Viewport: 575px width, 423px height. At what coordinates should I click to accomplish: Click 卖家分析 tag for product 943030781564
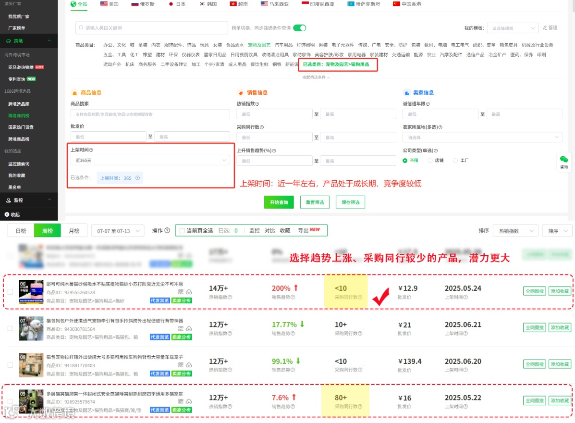(x=182, y=337)
